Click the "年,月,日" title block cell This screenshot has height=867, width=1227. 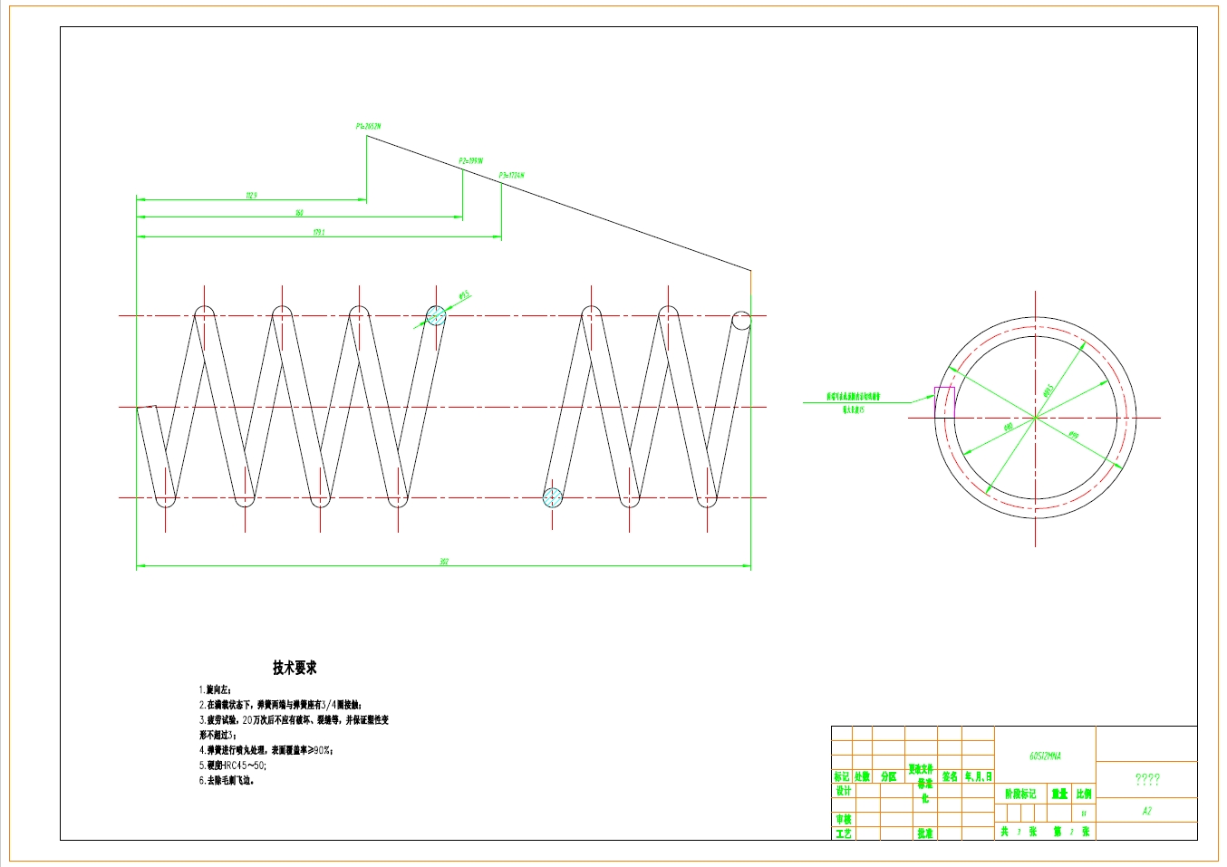(x=979, y=776)
